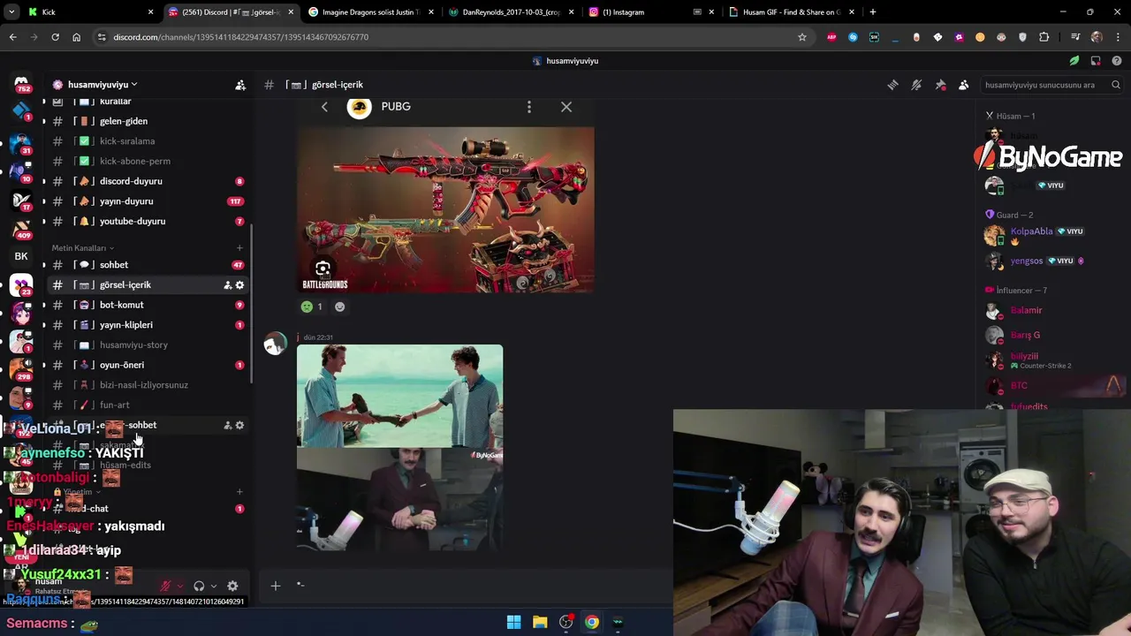The height and width of the screenshot is (636, 1131).
Task: Click the attach file plus button
Action: coord(275,586)
